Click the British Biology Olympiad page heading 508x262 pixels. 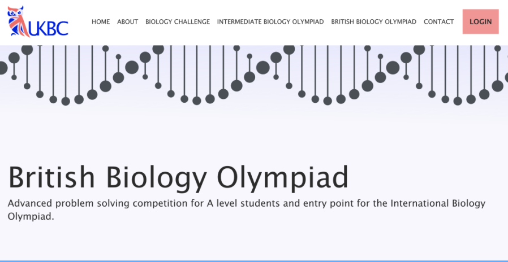pyautogui.click(x=178, y=178)
